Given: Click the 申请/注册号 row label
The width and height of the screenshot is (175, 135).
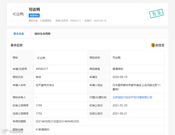Looking at the screenshot, I should tap(20, 69).
